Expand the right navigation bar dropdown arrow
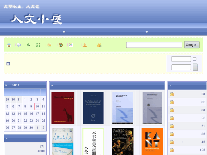 [147, 32]
